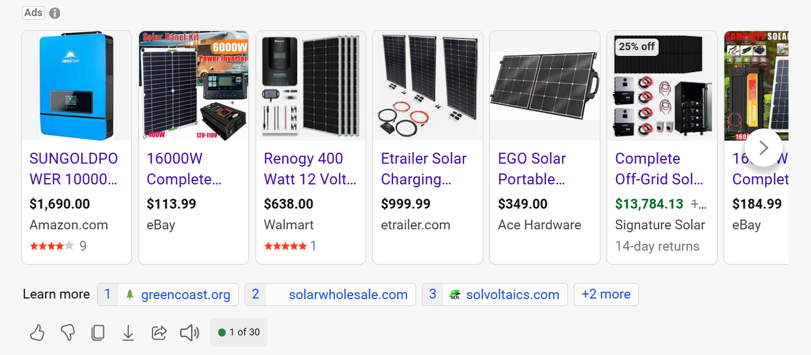Expand the +2 more sources
This screenshot has width=811, height=355.
pos(606,294)
